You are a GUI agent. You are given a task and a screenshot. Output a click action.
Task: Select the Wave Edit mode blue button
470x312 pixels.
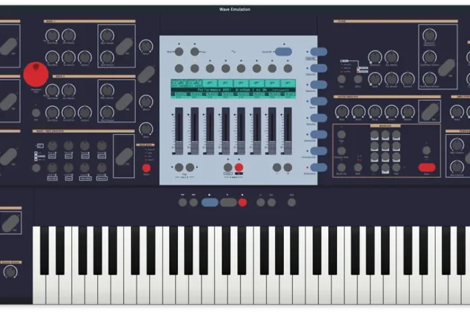[x=319, y=117]
